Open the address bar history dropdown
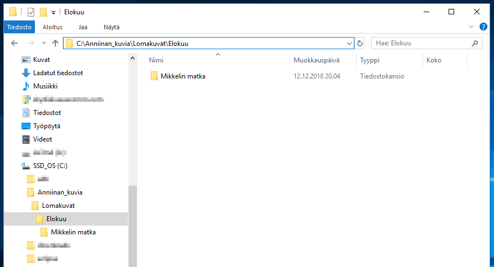This screenshot has height=267, width=494. (x=349, y=43)
